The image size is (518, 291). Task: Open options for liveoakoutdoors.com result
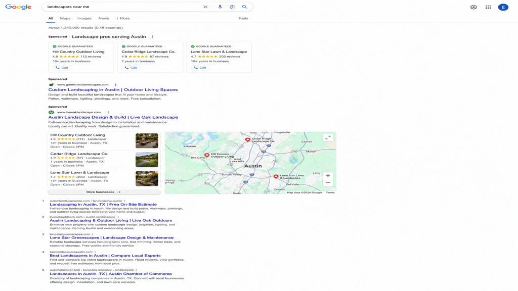(118, 217)
